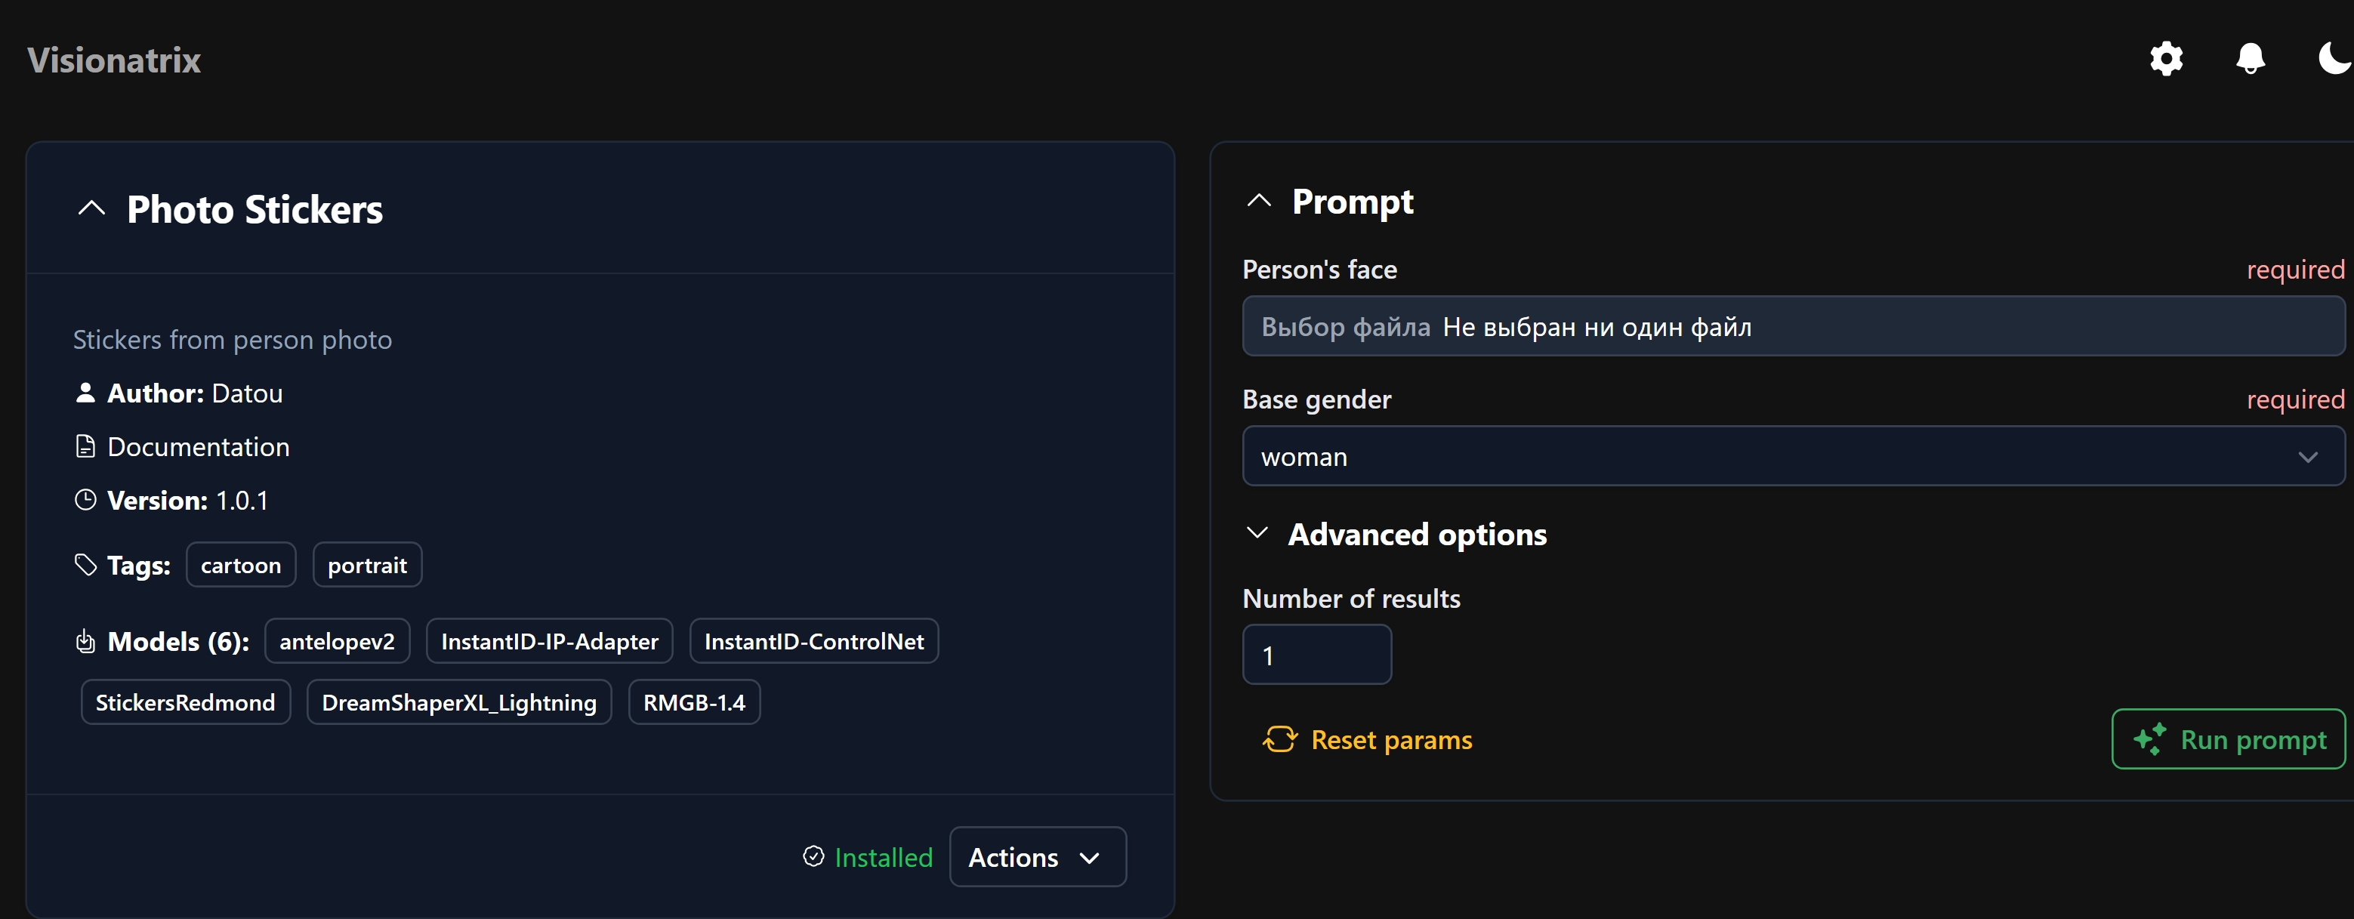The height and width of the screenshot is (919, 2354).
Task: Collapse the Prompt section chevron
Action: tap(1258, 201)
